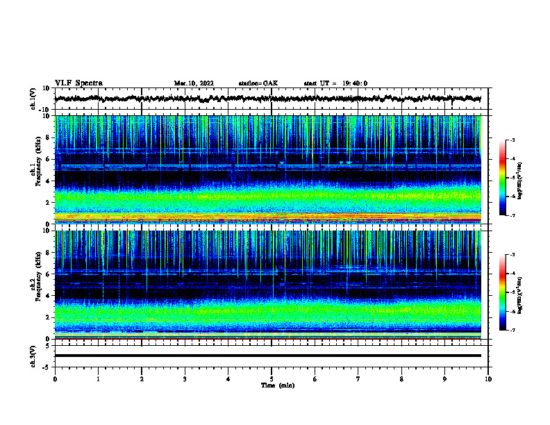
Task: Click the ch.1 spectrogram color scale bar
Action: tap(502, 178)
